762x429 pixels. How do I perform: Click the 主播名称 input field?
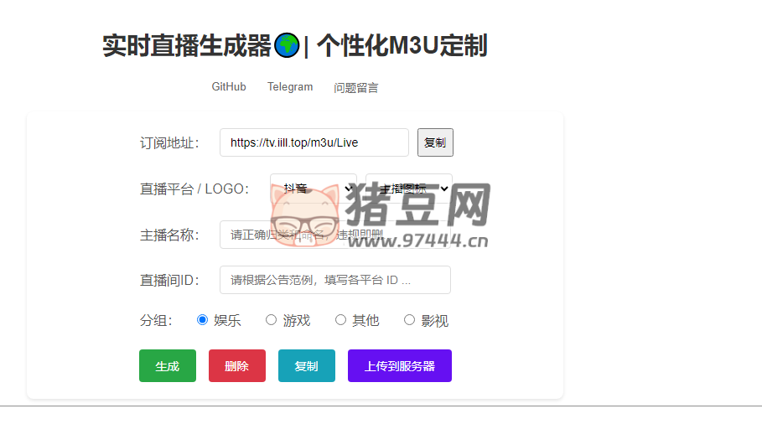coord(334,235)
